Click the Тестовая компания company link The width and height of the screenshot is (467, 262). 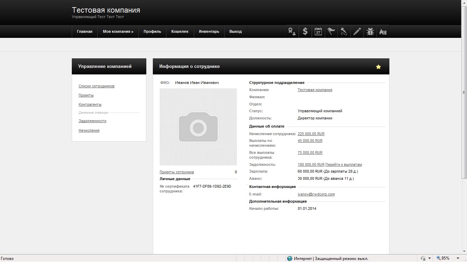point(315,90)
